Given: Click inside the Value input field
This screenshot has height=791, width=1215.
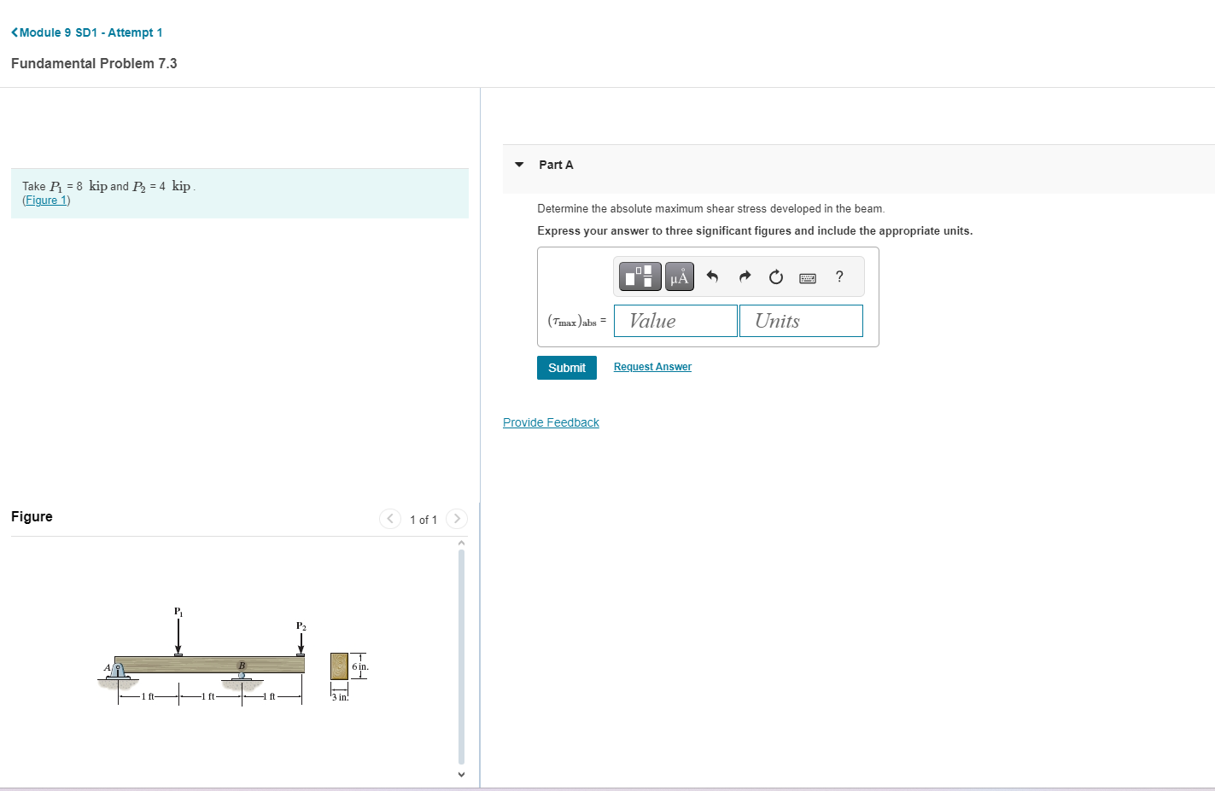Looking at the screenshot, I should click(x=675, y=320).
